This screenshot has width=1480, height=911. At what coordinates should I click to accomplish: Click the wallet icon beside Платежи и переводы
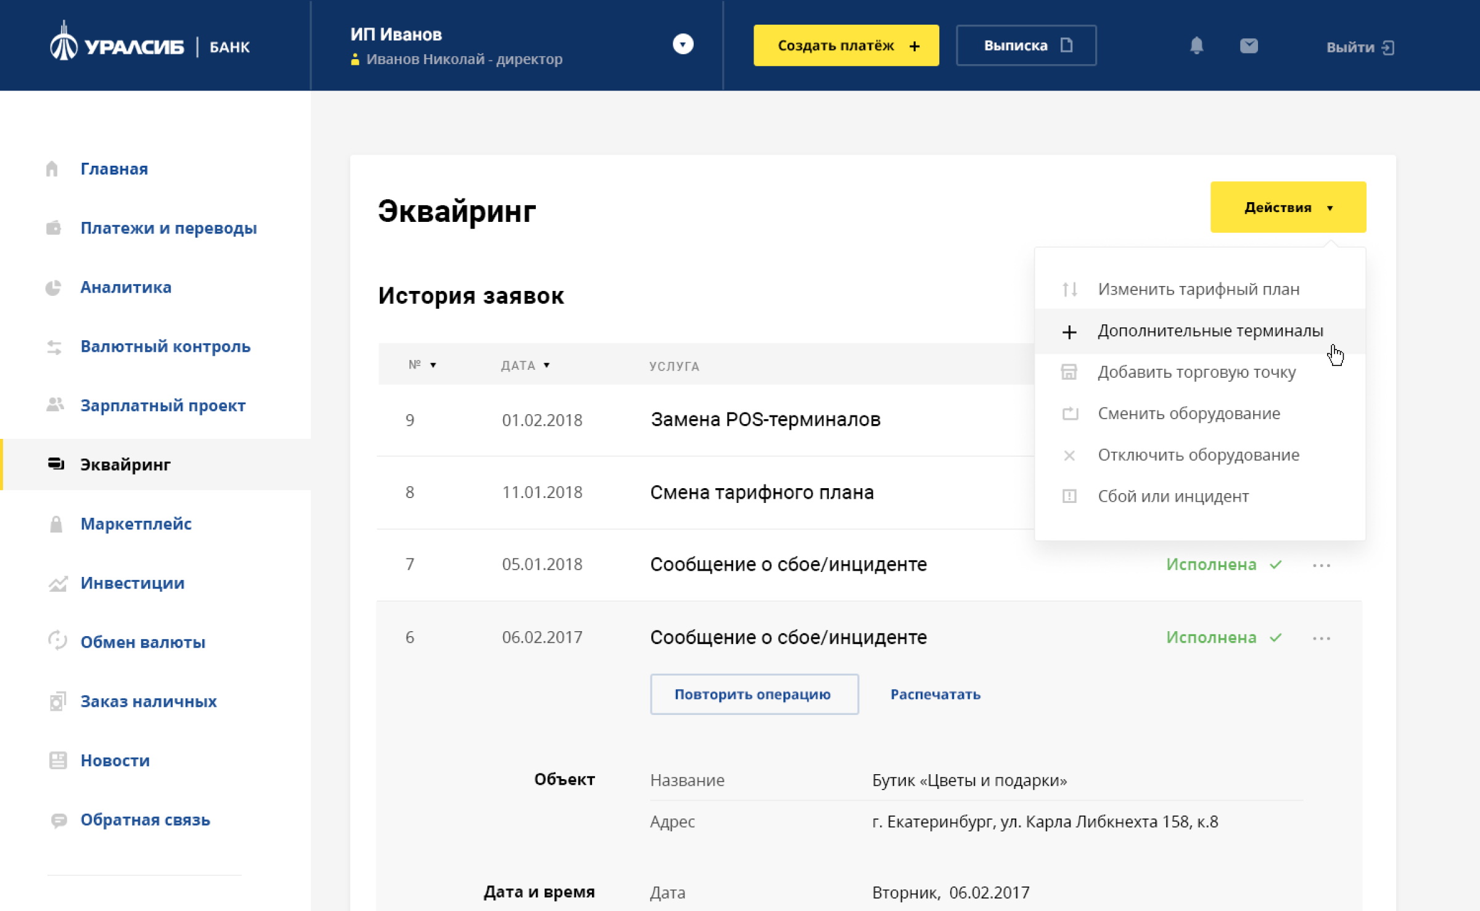[54, 228]
